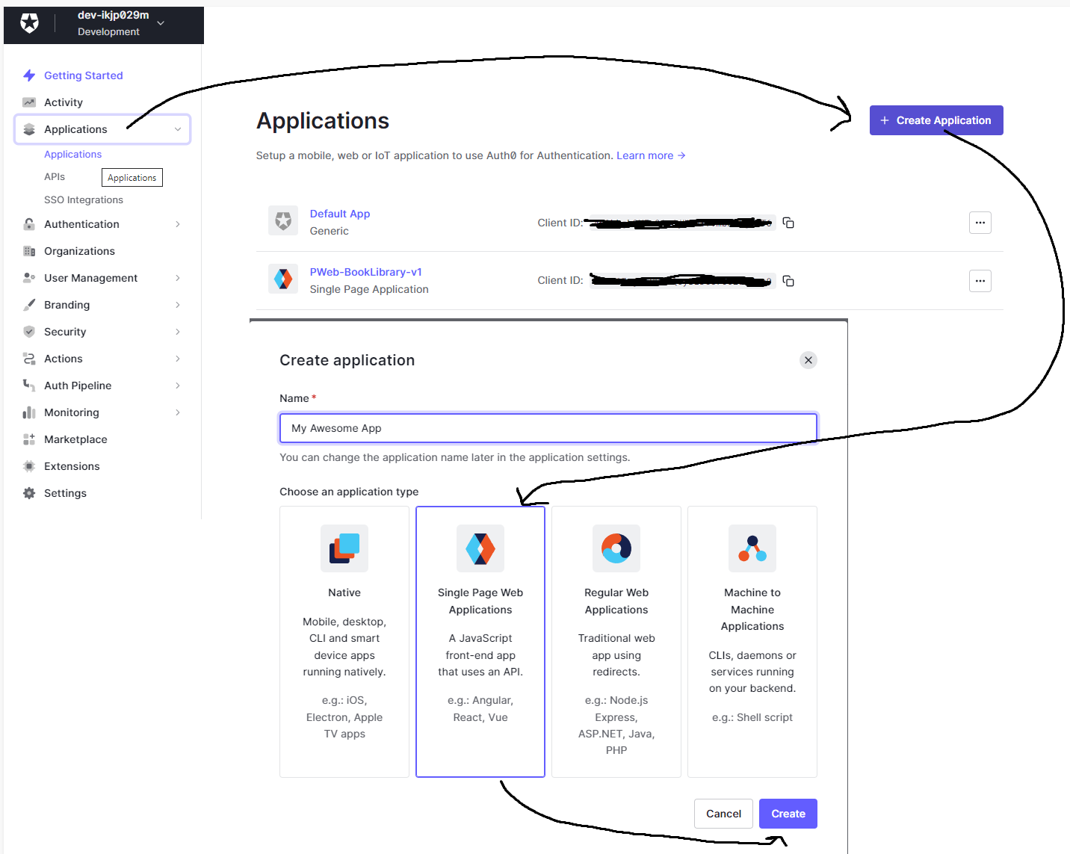Go to SSO Integrations in sidebar

tap(84, 200)
